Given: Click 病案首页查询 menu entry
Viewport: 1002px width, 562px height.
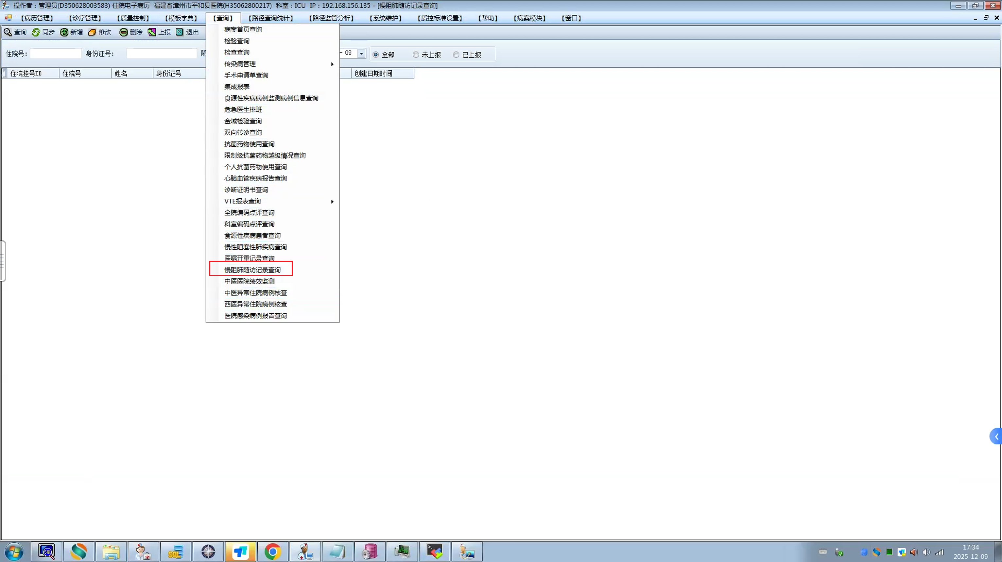Looking at the screenshot, I should click(243, 29).
